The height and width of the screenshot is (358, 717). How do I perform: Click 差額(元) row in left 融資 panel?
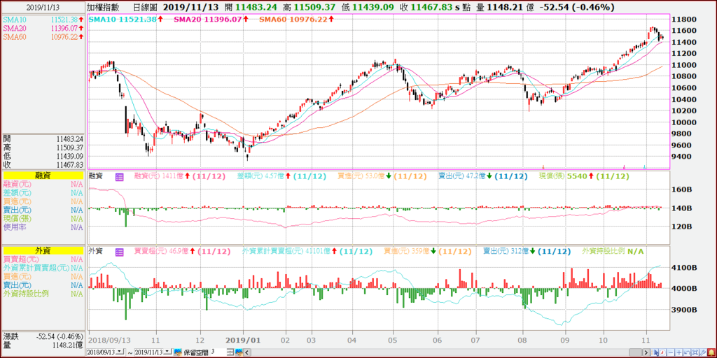coord(43,193)
